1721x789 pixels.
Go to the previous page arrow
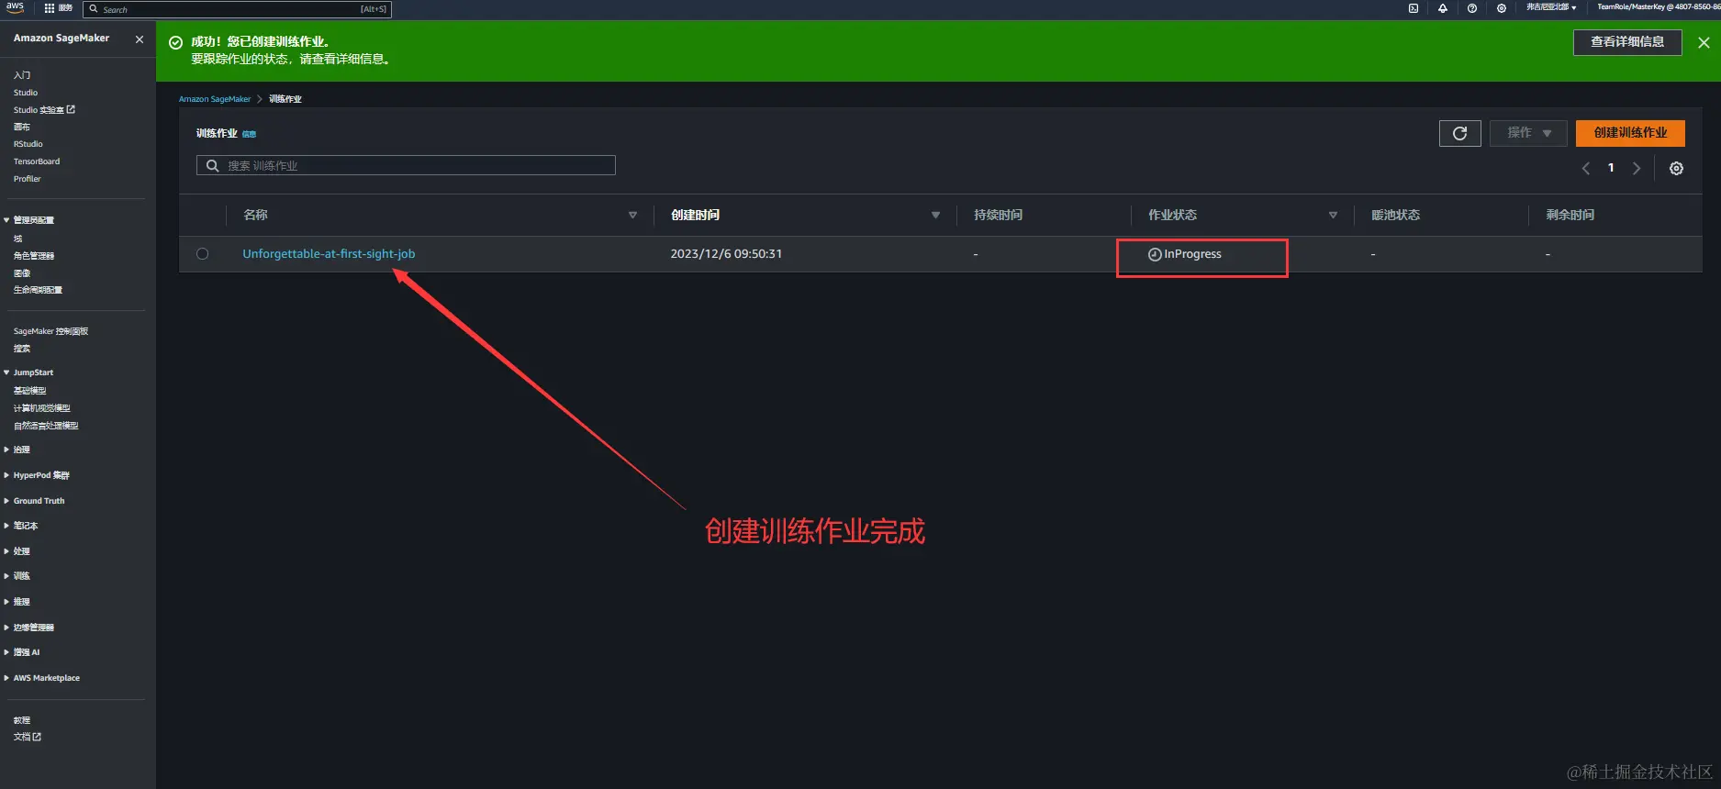1585,169
